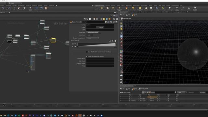Screen dimensions: 208x117
Task: Click the ramp gradient preview
Action: tap(97, 45)
